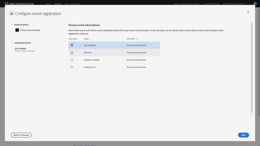The image size is (260, 146).
Task: Check the Product Error subscription checkbox
Action: point(72,67)
